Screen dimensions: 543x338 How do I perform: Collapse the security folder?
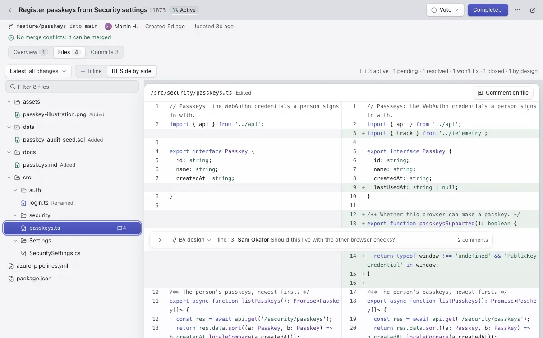[x=15, y=215]
